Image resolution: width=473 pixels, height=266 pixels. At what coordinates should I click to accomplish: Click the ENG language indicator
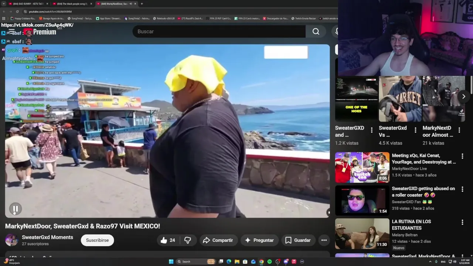[443, 262]
